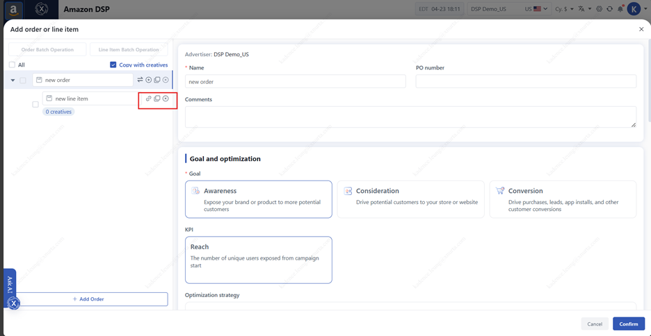This screenshot has height=336, width=651.
Task: Click the US flag icon in header
Action: tap(537, 9)
